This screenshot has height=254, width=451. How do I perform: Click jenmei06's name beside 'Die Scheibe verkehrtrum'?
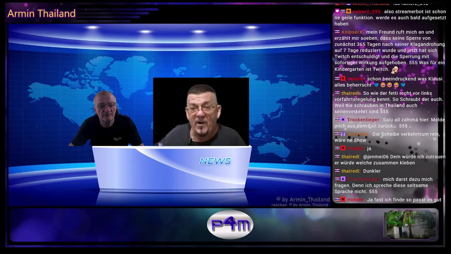pyautogui.click(x=358, y=134)
